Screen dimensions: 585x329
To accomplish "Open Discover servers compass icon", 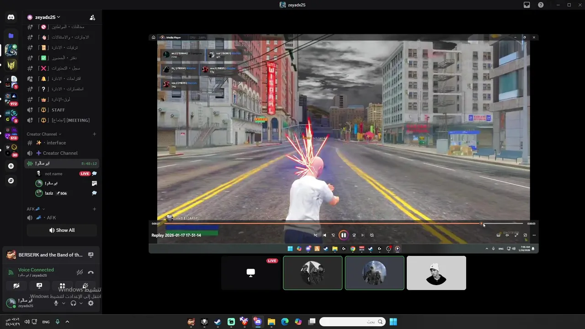I will tap(11, 180).
